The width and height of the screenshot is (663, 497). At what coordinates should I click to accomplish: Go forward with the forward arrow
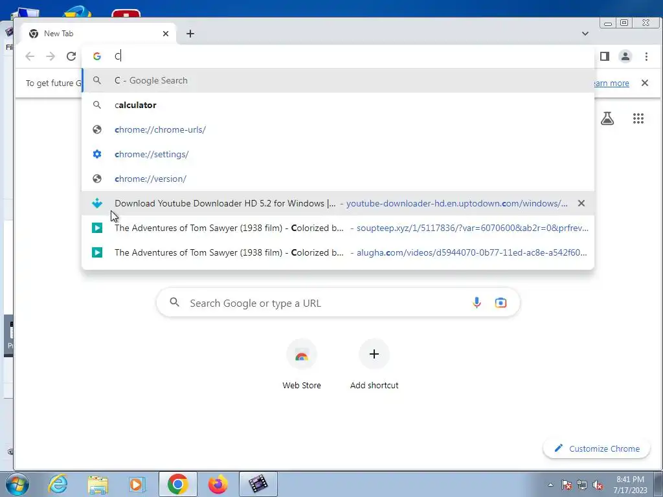(51, 56)
